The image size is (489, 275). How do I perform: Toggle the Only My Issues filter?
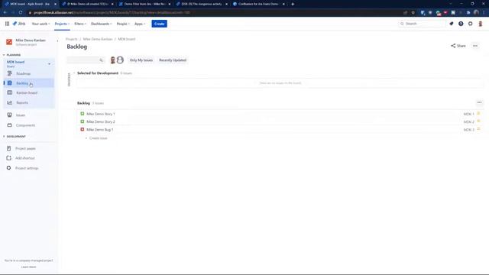coord(141,60)
